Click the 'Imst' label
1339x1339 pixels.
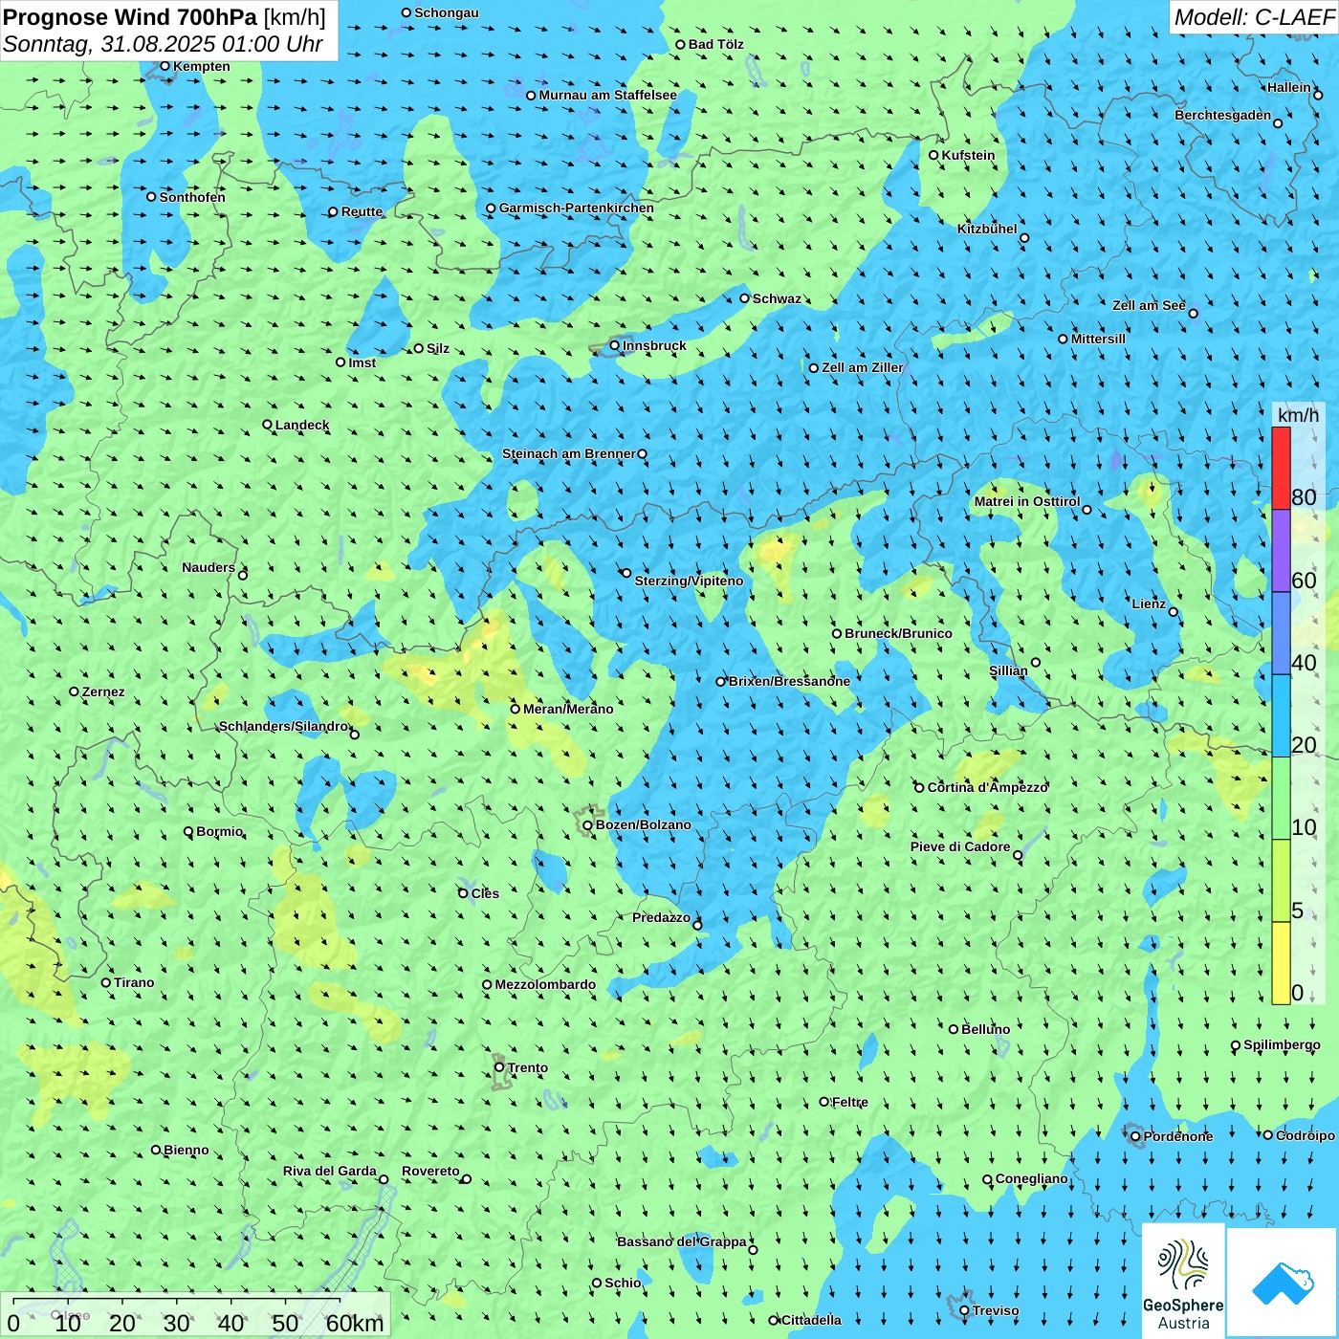pyautogui.click(x=362, y=362)
